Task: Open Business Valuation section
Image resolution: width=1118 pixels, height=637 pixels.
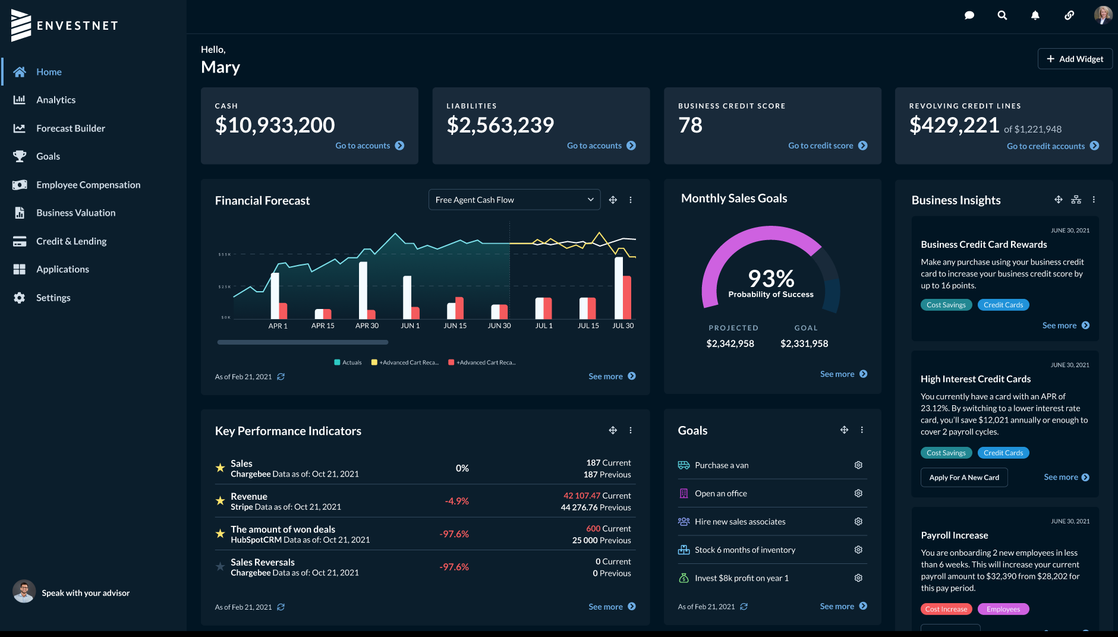Action: tap(76, 213)
